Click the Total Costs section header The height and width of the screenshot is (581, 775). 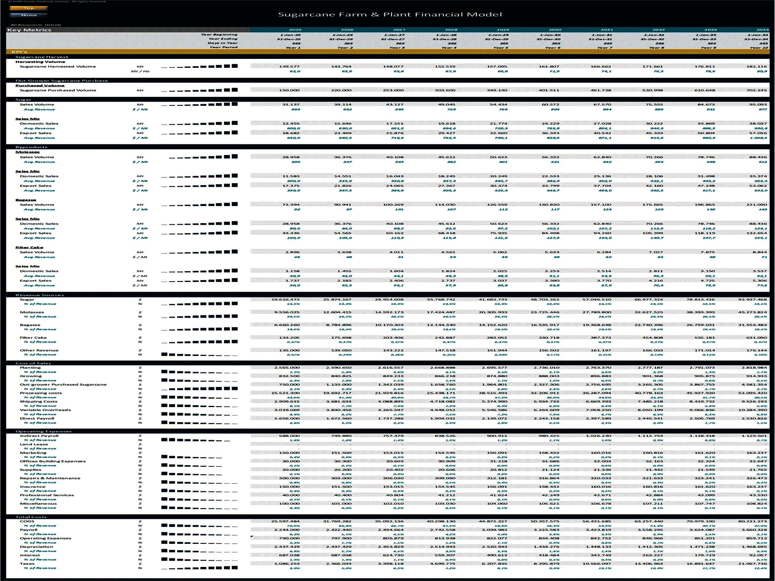point(31,517)
